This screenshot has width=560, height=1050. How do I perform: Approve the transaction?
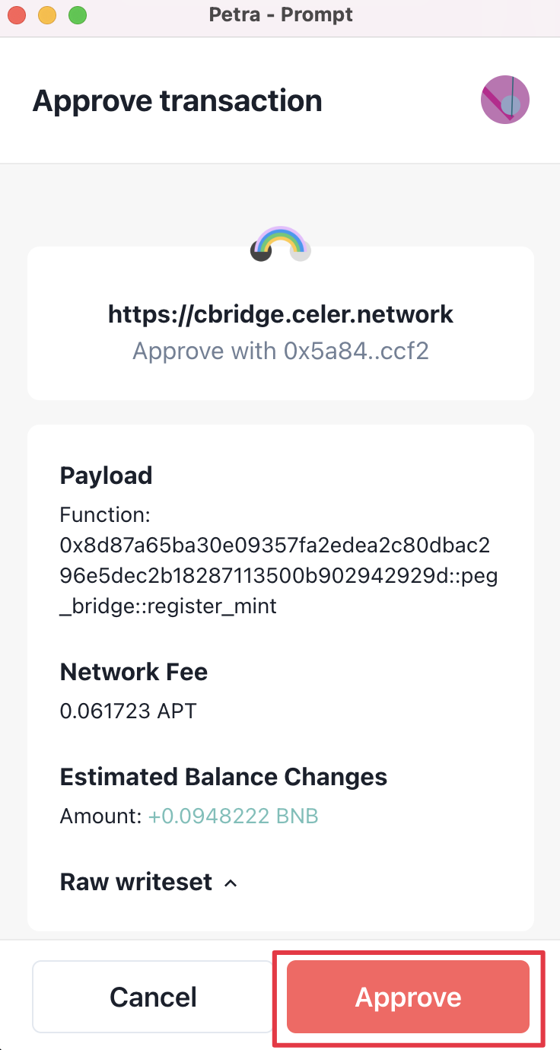pos(408,997)
